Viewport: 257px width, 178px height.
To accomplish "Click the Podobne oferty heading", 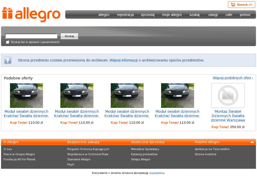I will [x=18, y=78].
